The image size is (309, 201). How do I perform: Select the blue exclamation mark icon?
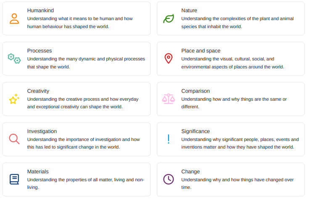(169, 139)
